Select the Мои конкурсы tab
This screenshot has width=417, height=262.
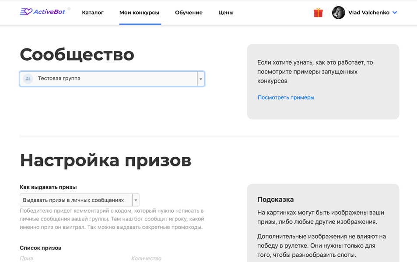coord(139,13)
